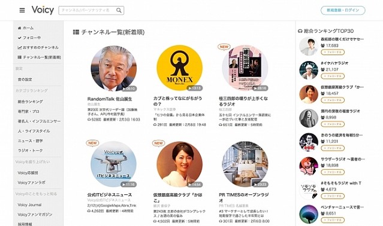Follow the サウザーラジオ channel

[x=333, y=172]
